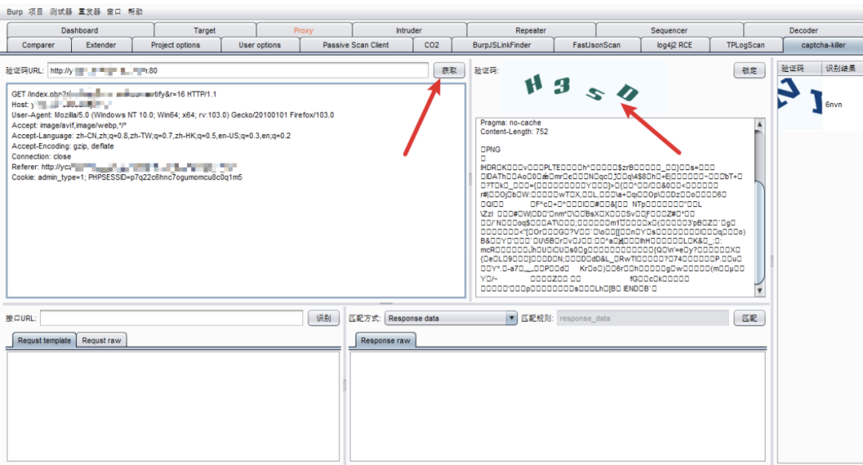Switch to the Intruder tab
Image resolution: width=863 pixels, height=465 pixels.
pyautogui.click(x=409, y=30)
